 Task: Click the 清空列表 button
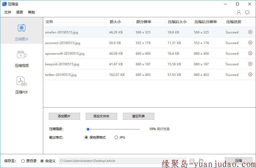tap(138, 116)
